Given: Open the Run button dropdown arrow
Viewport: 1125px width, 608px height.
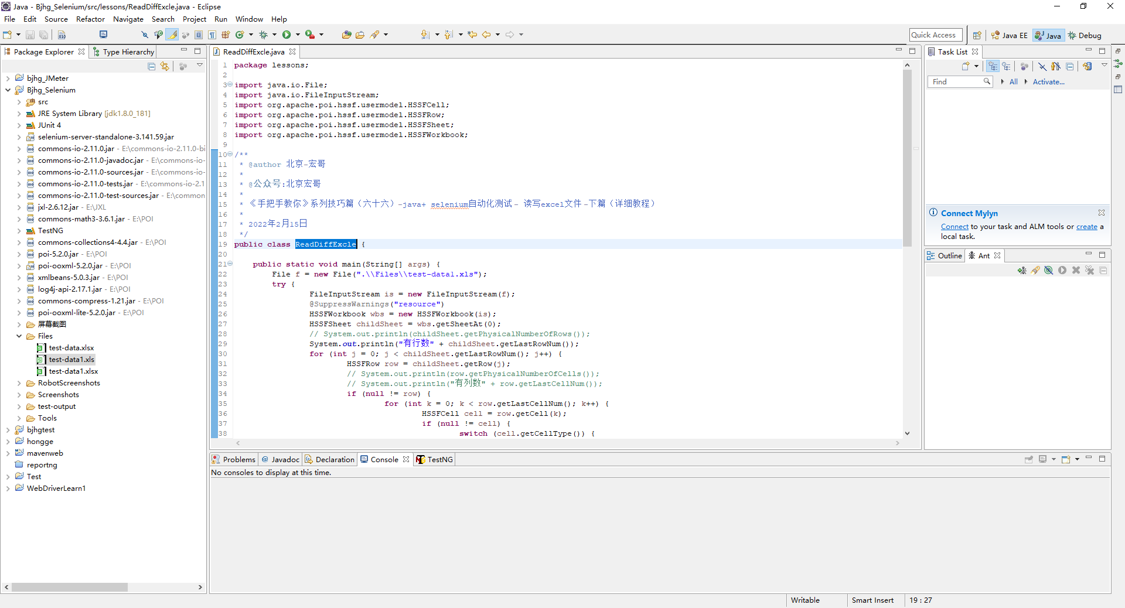Looking at the screenshot, I should (298, 35).
